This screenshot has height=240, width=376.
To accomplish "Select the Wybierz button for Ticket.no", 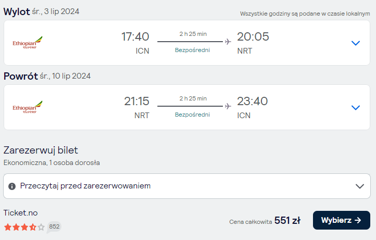I will 342,220.
